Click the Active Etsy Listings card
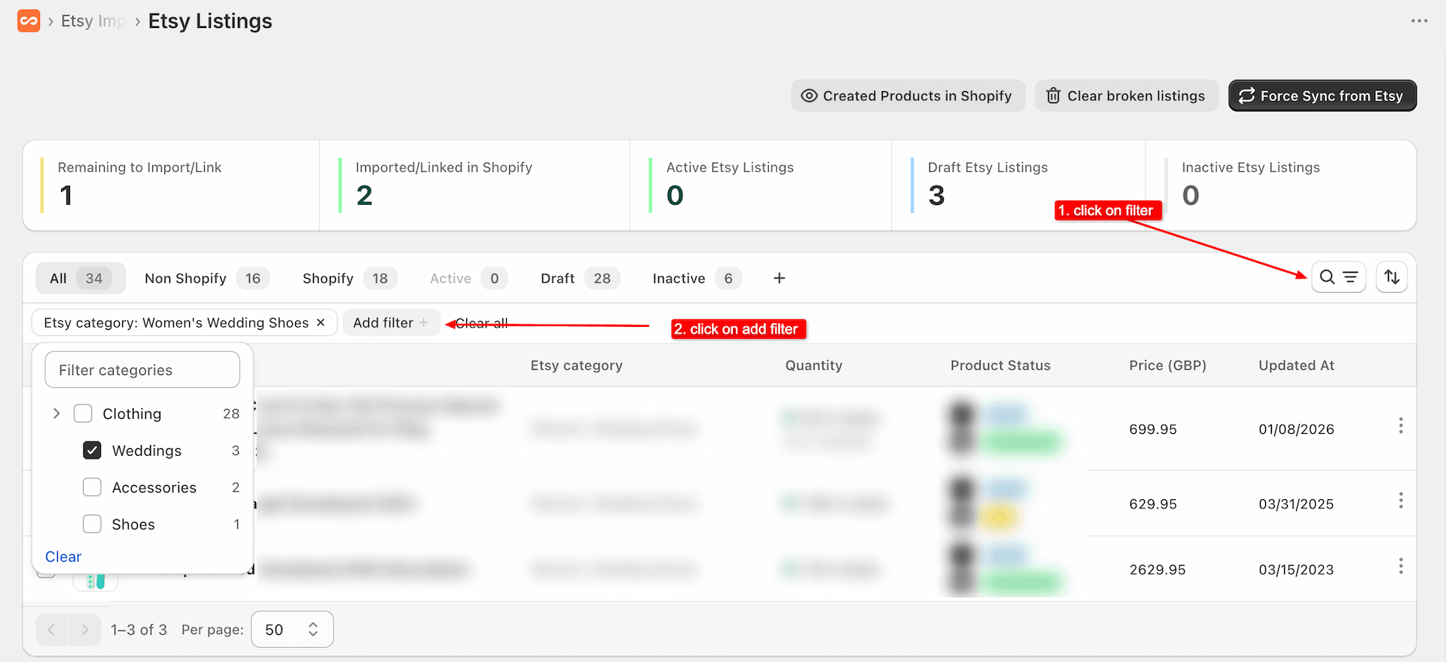The width and height of the screenshot is (1446, 662). click(761, 185)
